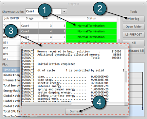Viewport: 147px width, 119px height.
Task: Click the Stage column header
Action: [x=29, y=18]
